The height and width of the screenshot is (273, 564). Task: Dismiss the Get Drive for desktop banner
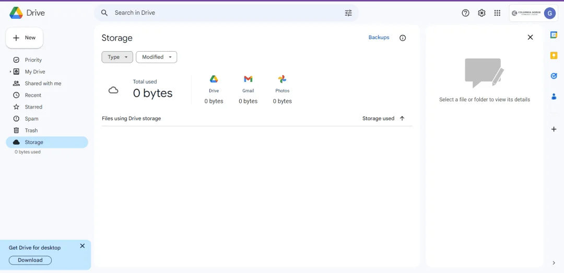pyautogui.click(x=83, y=246)
